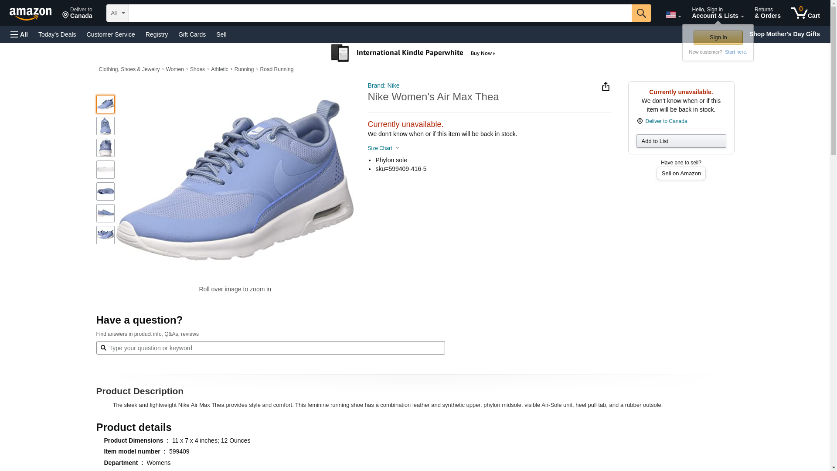The image size is (837, 471).
Task: Click the Add to List button
Action: point(681,141)
